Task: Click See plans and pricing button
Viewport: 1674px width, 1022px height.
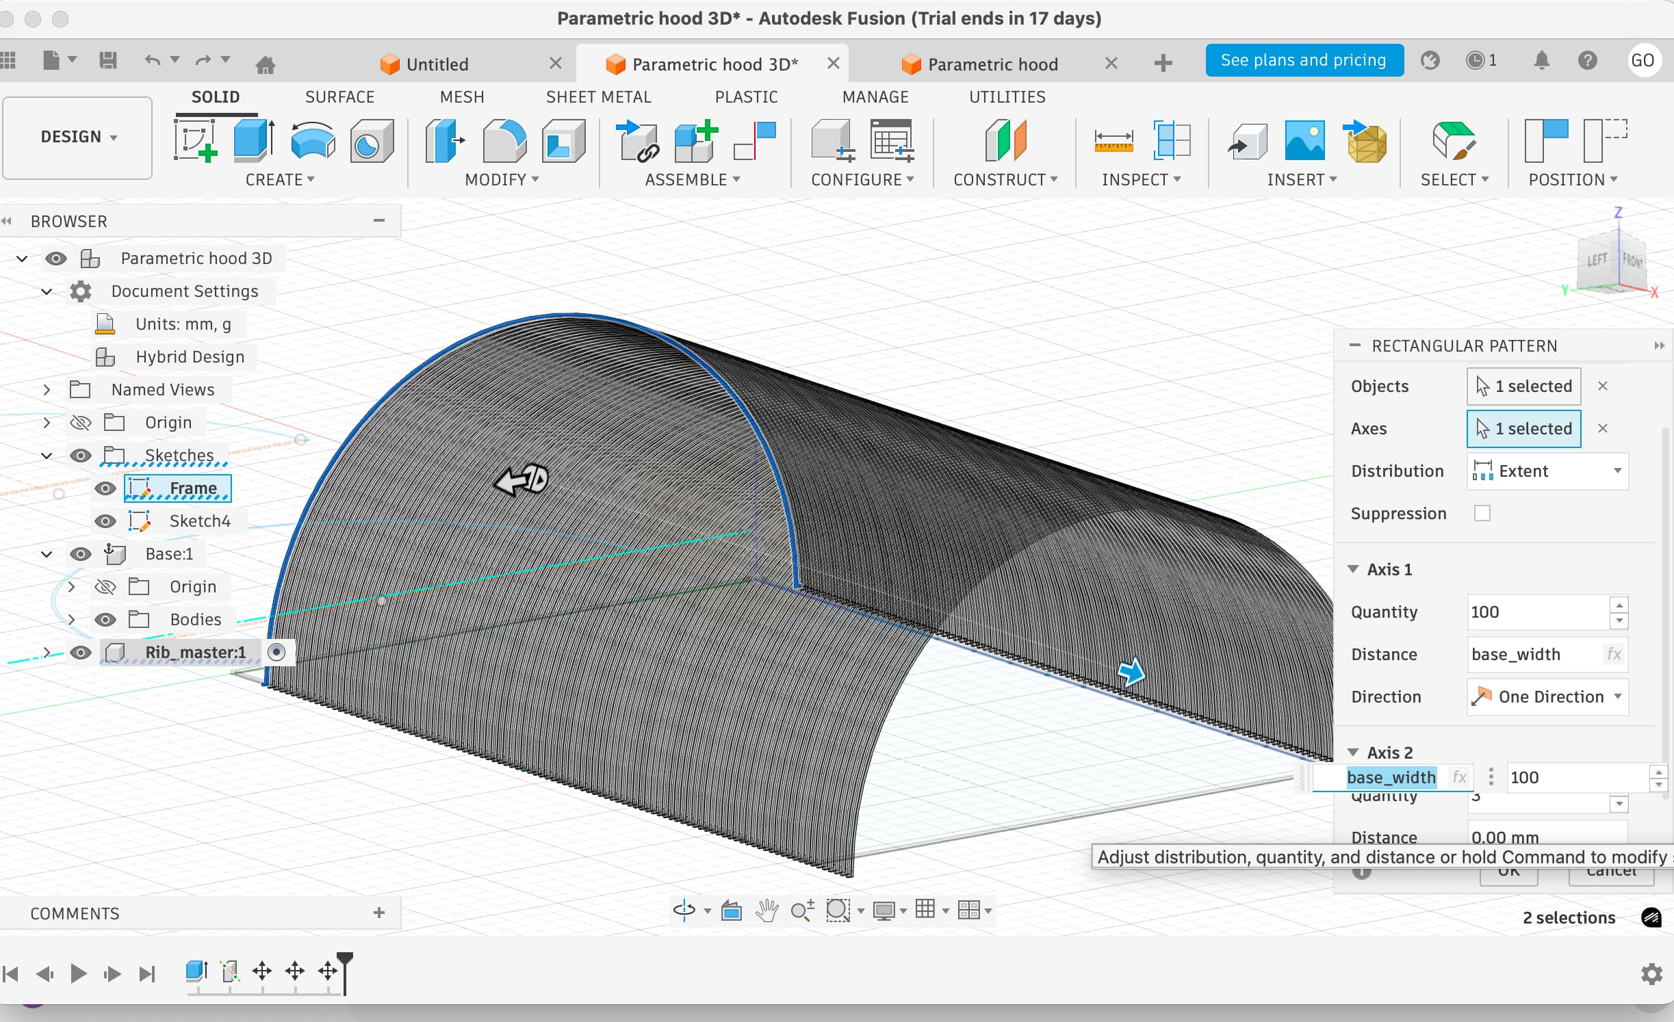Action: 1303,60
